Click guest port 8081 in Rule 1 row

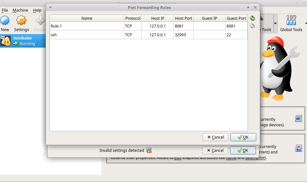click(x=236, y=26)
